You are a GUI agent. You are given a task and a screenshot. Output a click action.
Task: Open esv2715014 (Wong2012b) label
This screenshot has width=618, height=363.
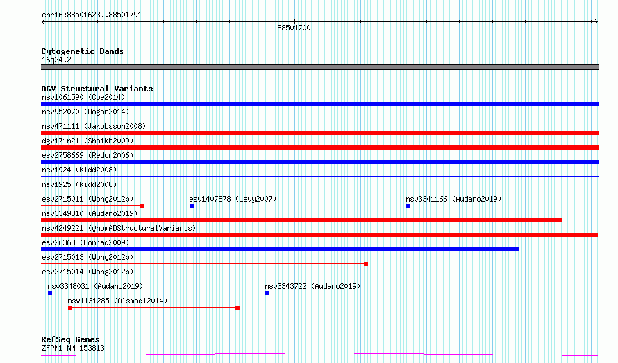[87, 272]
